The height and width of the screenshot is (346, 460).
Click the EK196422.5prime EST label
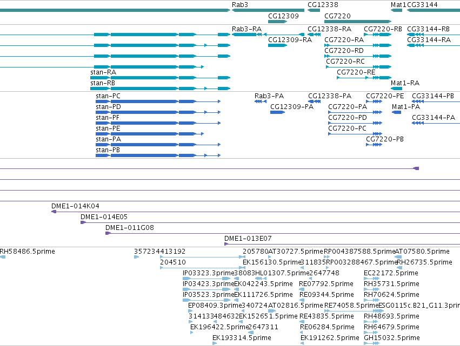pos(219,327)
